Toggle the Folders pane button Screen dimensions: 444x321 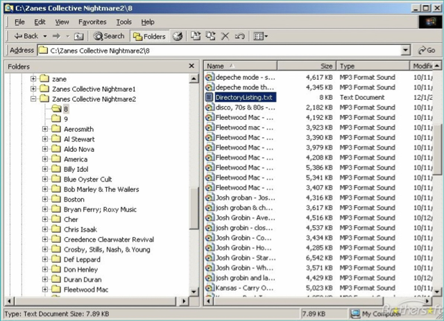149,36
